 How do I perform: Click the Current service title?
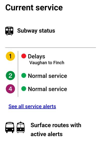pos(34,8)
